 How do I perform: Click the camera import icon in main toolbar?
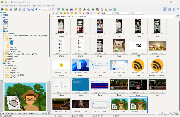[2, 9]
